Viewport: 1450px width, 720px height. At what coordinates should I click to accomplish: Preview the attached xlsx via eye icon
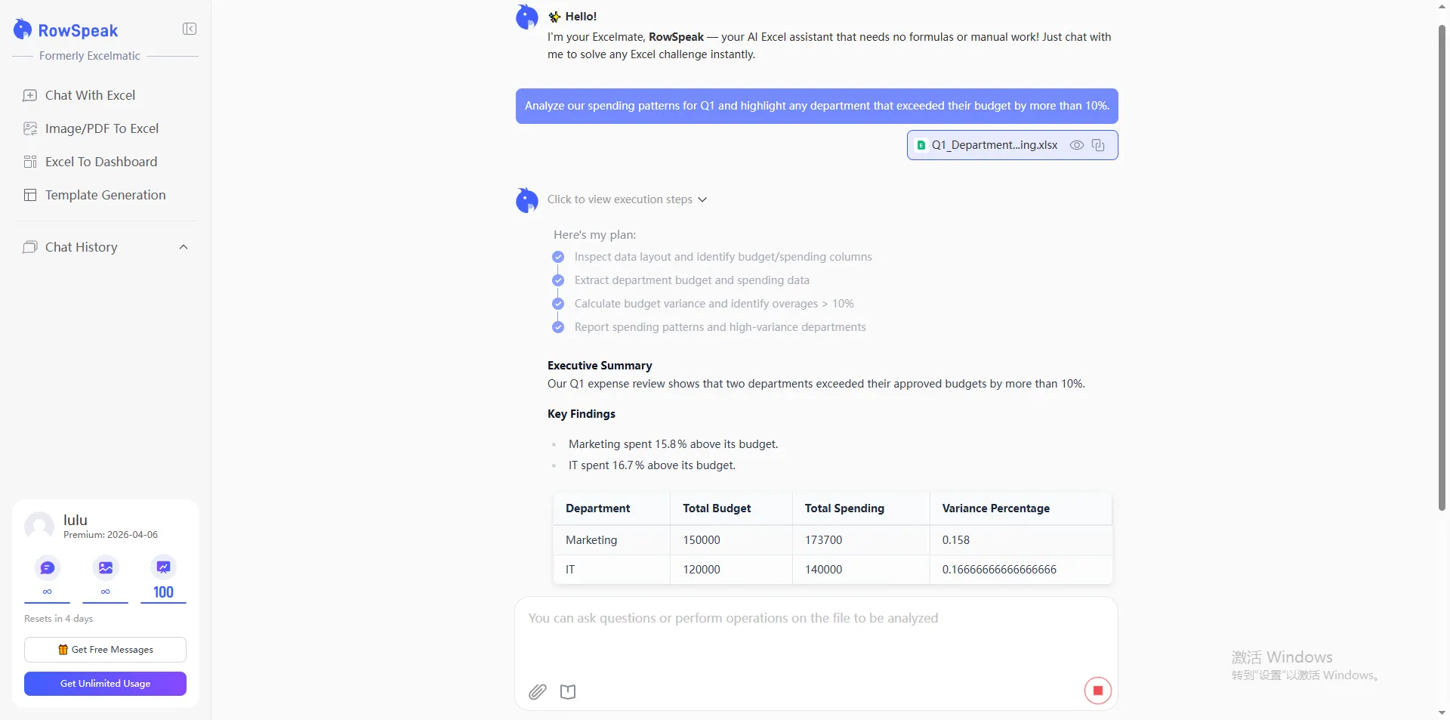point(1077,145)
